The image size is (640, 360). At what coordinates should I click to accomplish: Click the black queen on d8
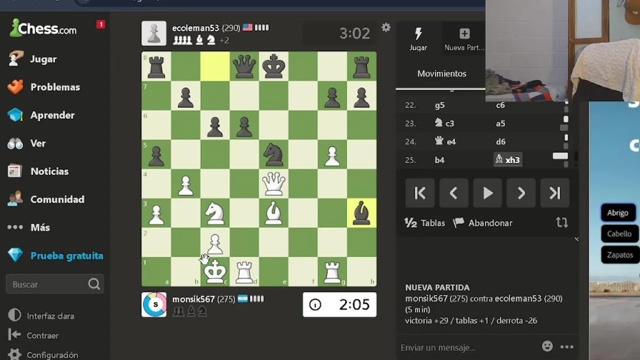(244, 66)
